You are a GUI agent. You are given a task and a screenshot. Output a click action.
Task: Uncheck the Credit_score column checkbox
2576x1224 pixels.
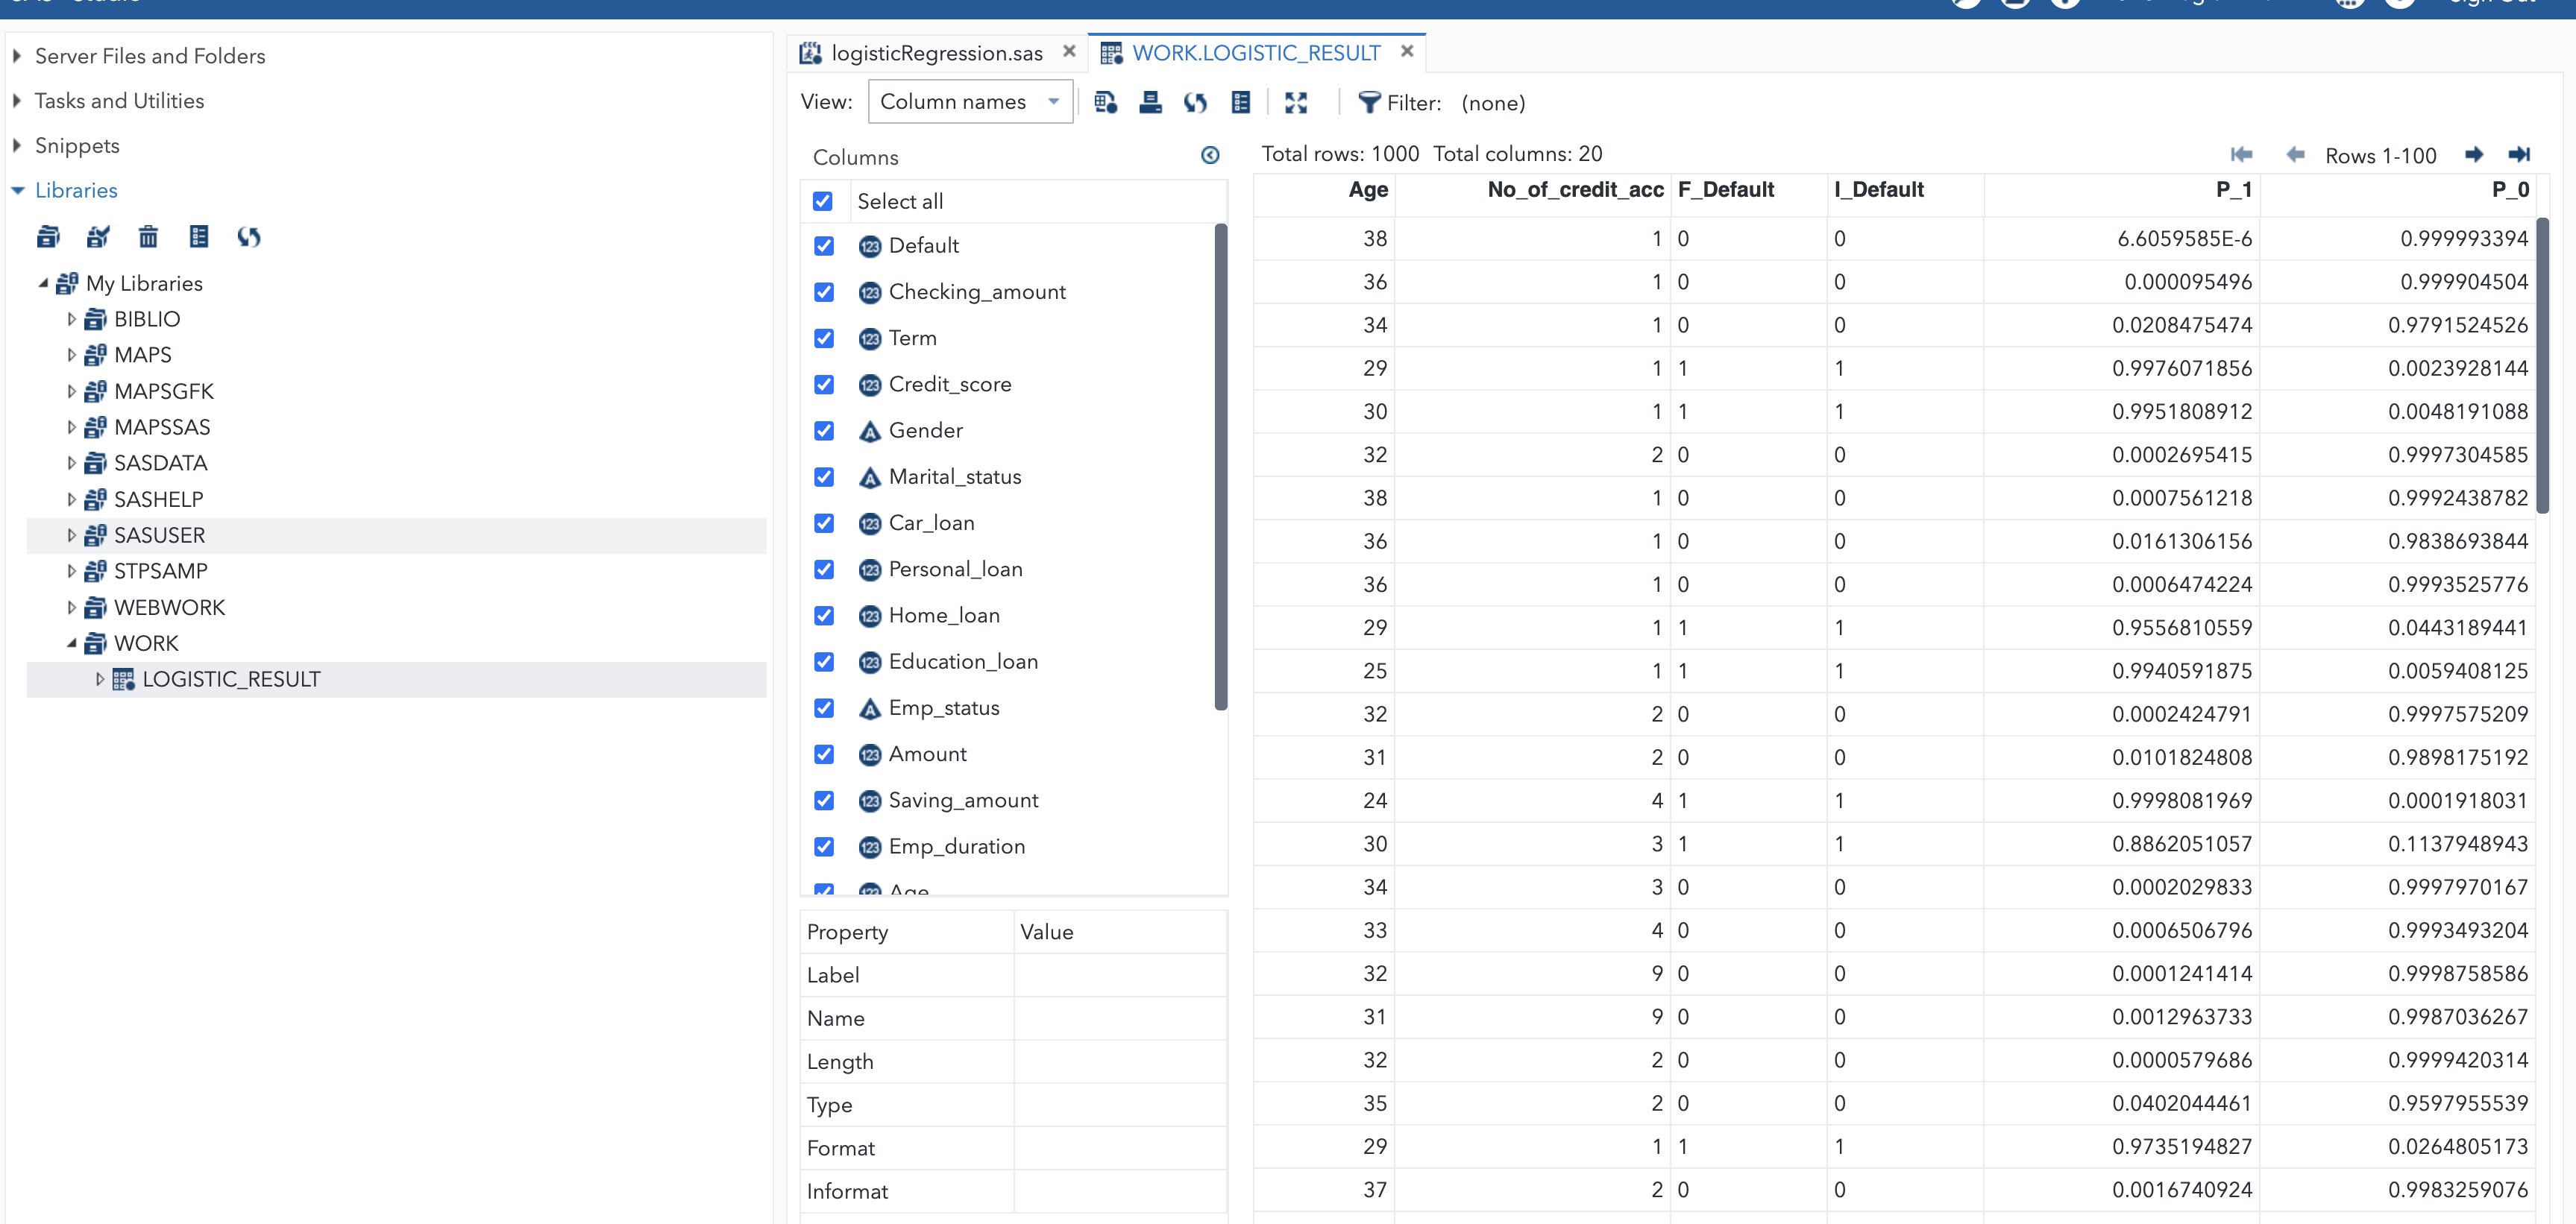pos(824,385)
